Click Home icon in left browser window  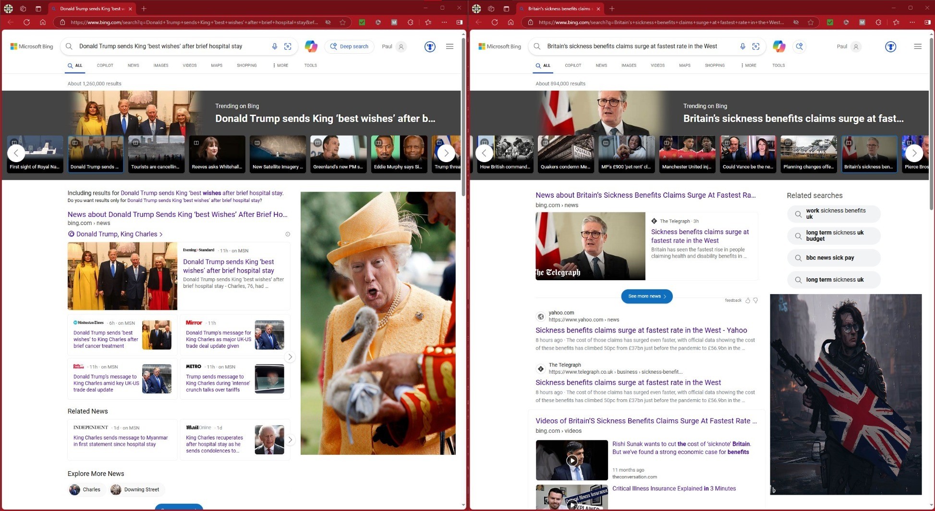click(x=43, y=22)
